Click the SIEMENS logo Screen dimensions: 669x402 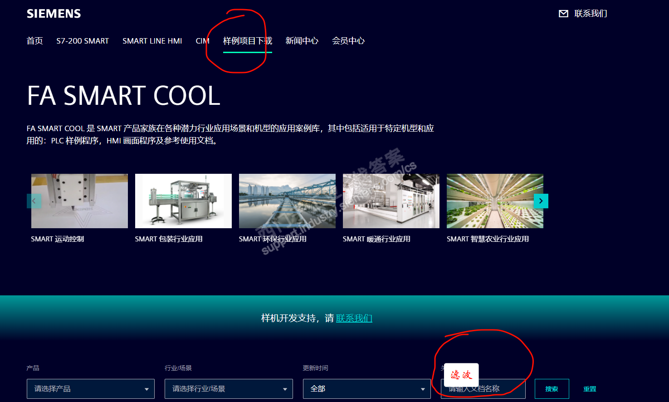pos(54,14)
